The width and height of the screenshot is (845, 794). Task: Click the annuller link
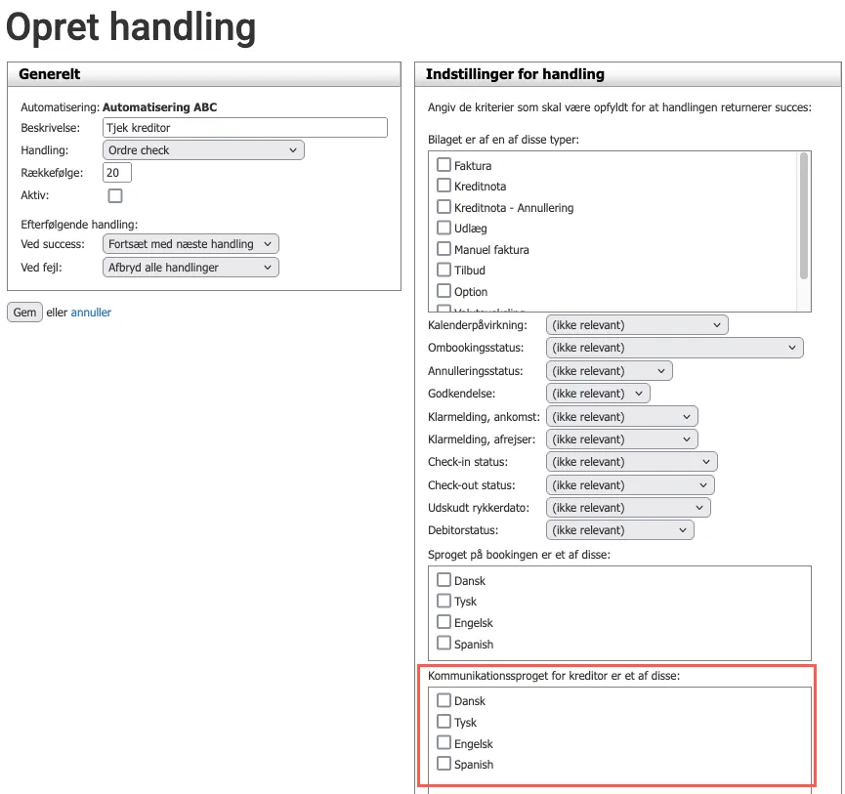[90, 312]
